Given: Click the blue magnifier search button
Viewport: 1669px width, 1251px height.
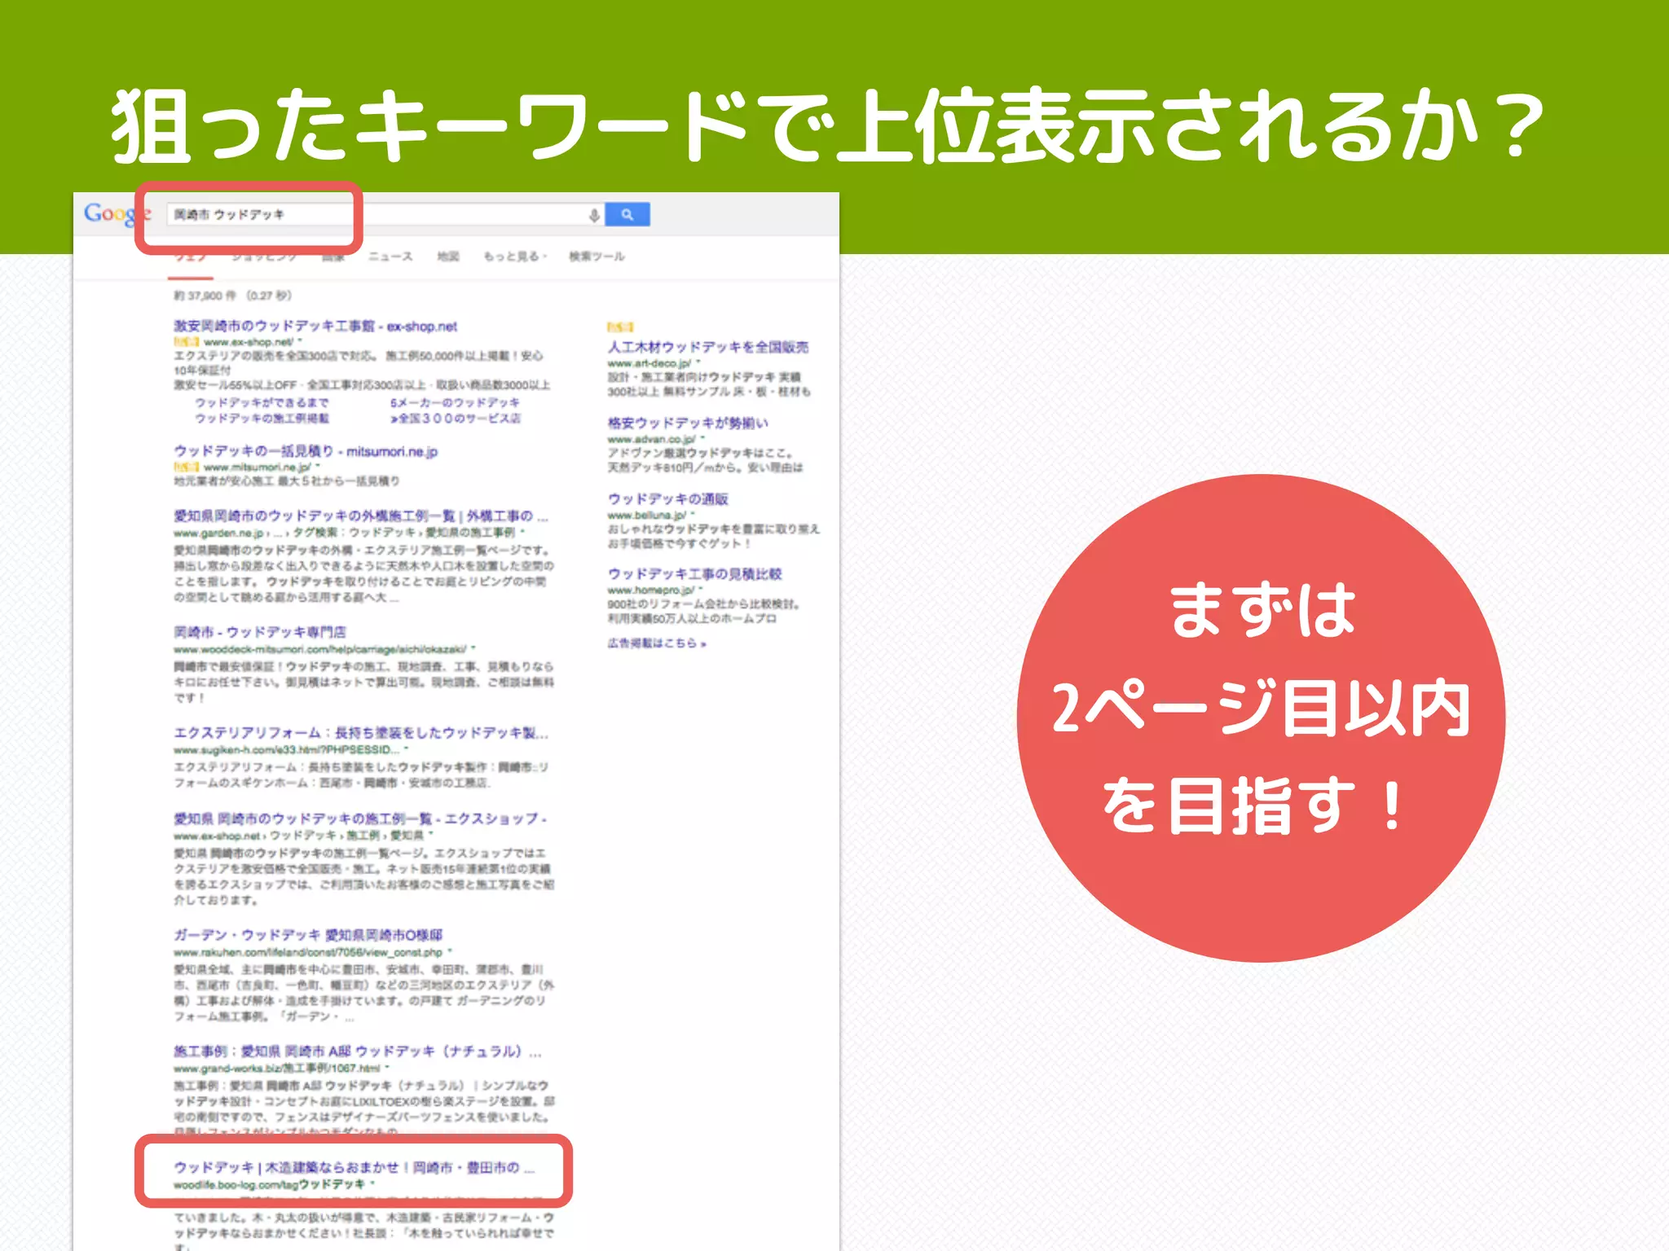Looking at the screenshot, I should pos(627,214).
